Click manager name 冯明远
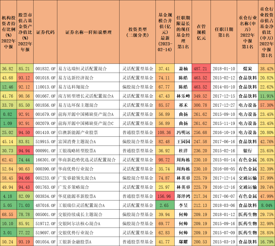 (x=183, y=132)
